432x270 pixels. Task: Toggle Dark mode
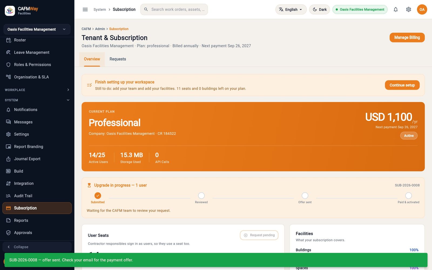coord(319,9)
